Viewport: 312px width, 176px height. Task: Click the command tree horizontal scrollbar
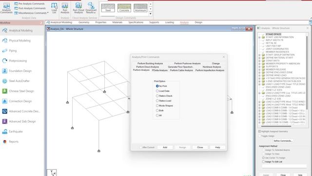tap(276, 126)
